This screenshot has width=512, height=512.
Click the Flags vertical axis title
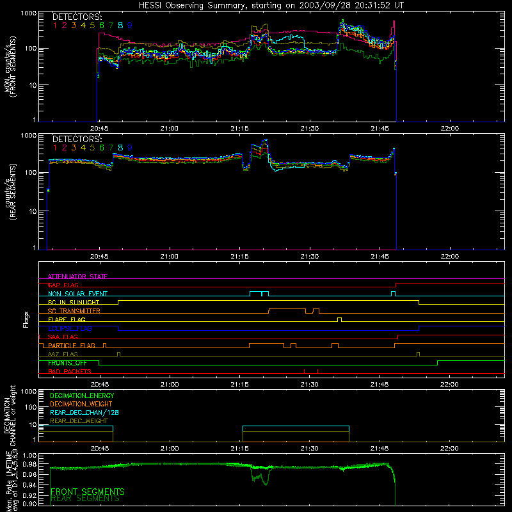(26, 319)
